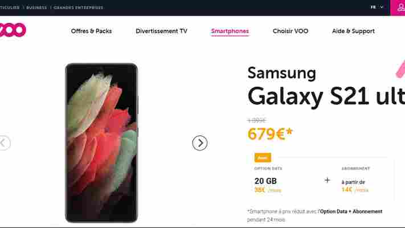The width and height of the screenshot is (405, 228).
Task: Open the Offres & Packs menu
Action: coord(92,31)
